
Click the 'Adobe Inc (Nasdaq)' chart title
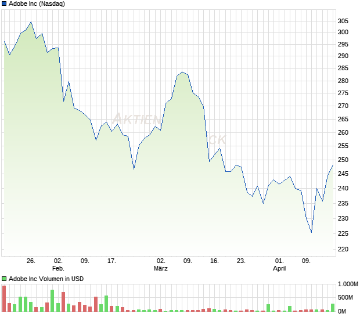[x=37, y=3]
